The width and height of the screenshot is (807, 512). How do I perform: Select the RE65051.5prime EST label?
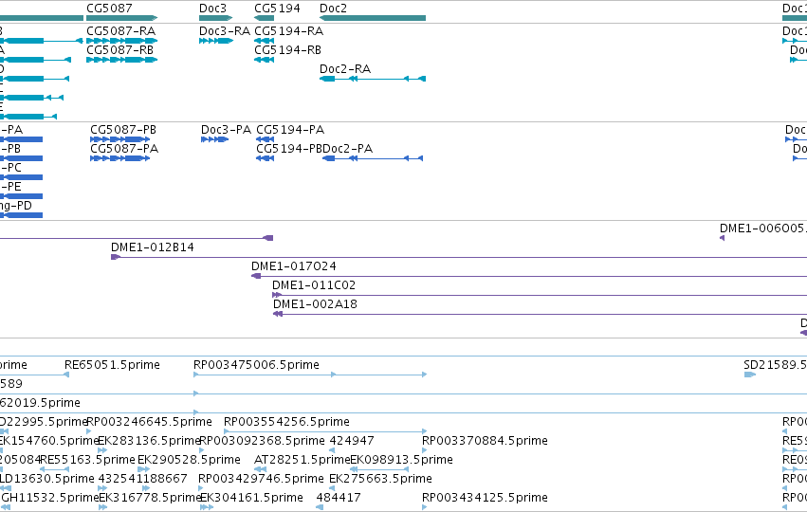tap(112, 365)
